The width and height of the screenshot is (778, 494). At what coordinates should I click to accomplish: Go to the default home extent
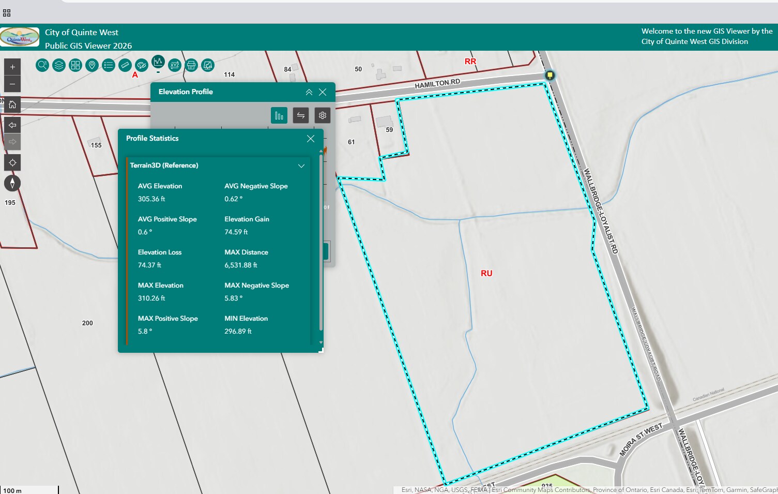(12, 104)
